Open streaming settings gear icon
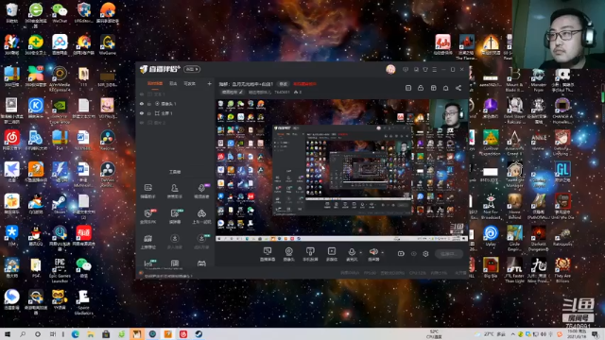The height and width of the screenshot is (340, 605). tap(425, 254)
